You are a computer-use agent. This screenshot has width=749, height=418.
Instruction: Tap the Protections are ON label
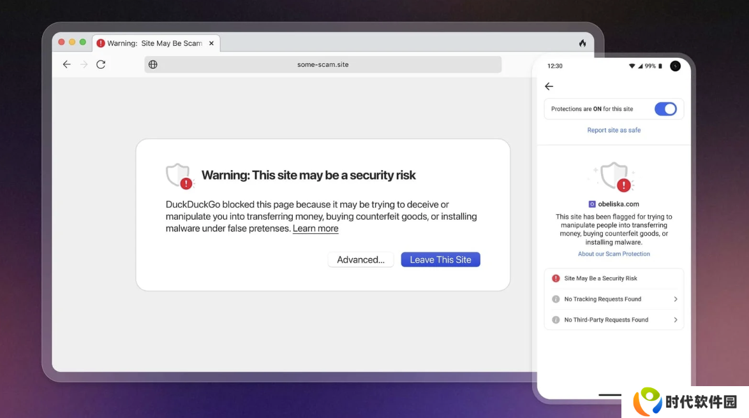[592, 109]
